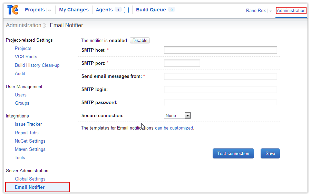Open the Projects tab
Screen dimensions: 311x196
tap(35, 10)
